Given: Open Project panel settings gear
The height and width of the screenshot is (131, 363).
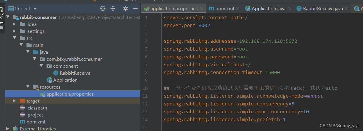Looking at the screenshot, I should click(126, 8).
